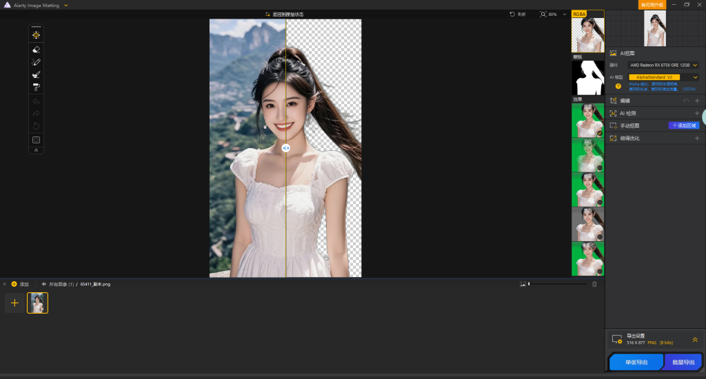Open the AlphaStandard V2 AI model dropdown
The height and width of the screenshot is (379, 706).
663,77
